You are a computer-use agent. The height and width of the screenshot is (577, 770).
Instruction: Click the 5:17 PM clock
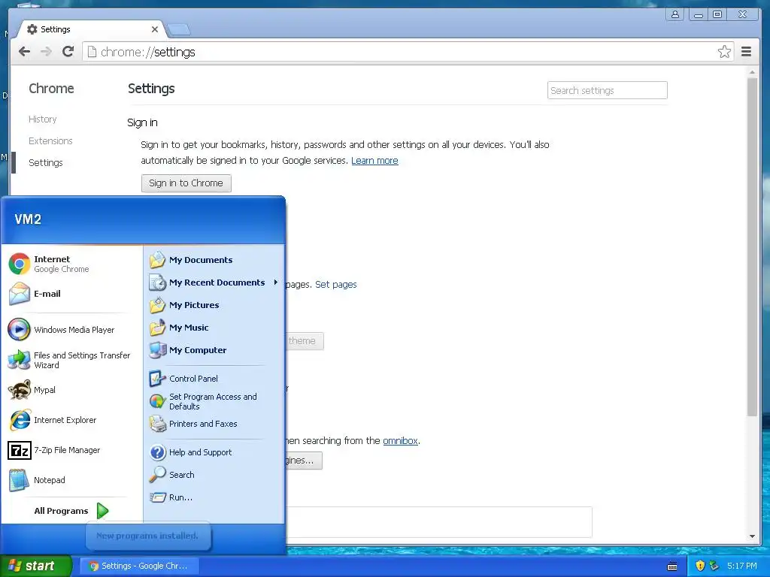(x=742, y=566)
